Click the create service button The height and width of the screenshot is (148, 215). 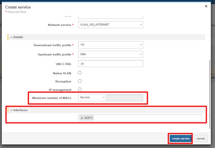click(x=181, y=138)
